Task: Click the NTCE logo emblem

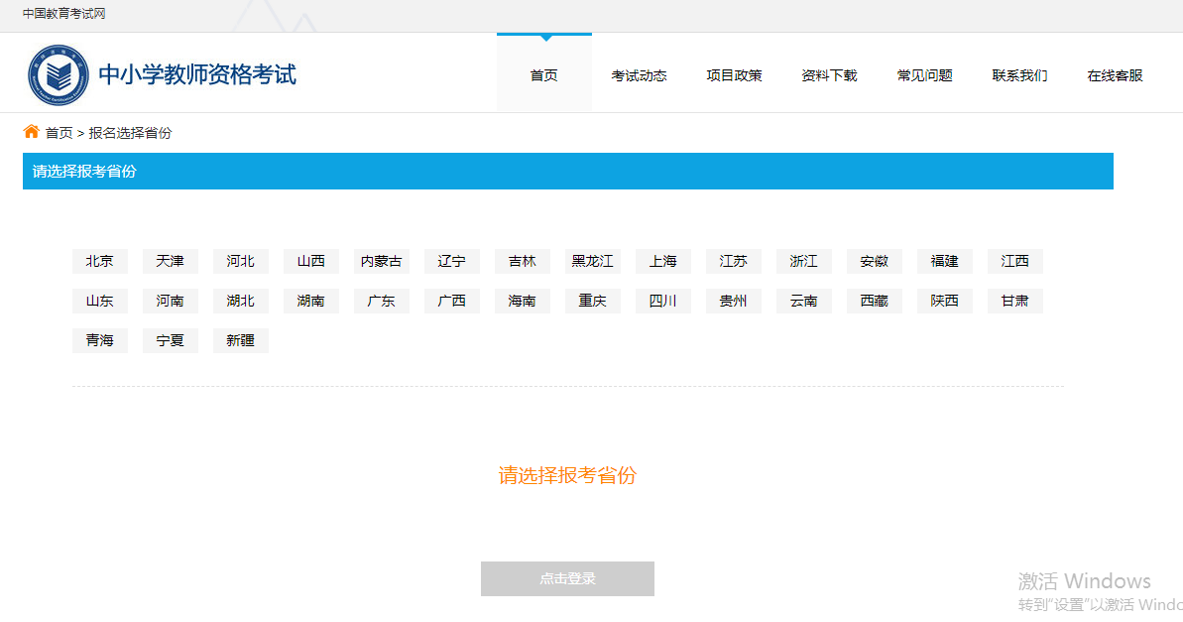Action: pos(61,71)
